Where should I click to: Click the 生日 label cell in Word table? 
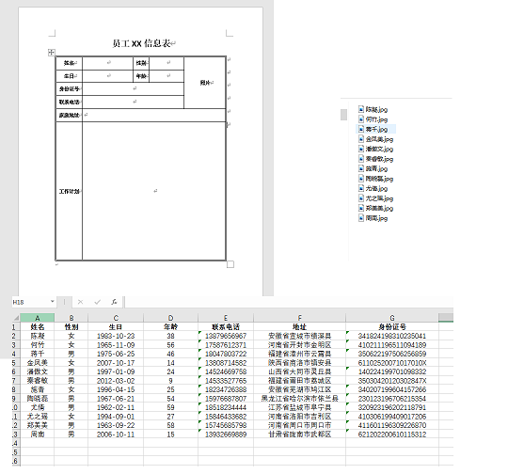pyautogui.click(x=69, y=76)
